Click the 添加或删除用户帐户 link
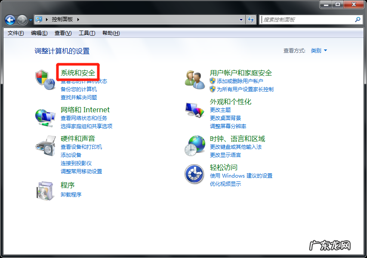The image size is (367, 258). (x=240, y=81)
